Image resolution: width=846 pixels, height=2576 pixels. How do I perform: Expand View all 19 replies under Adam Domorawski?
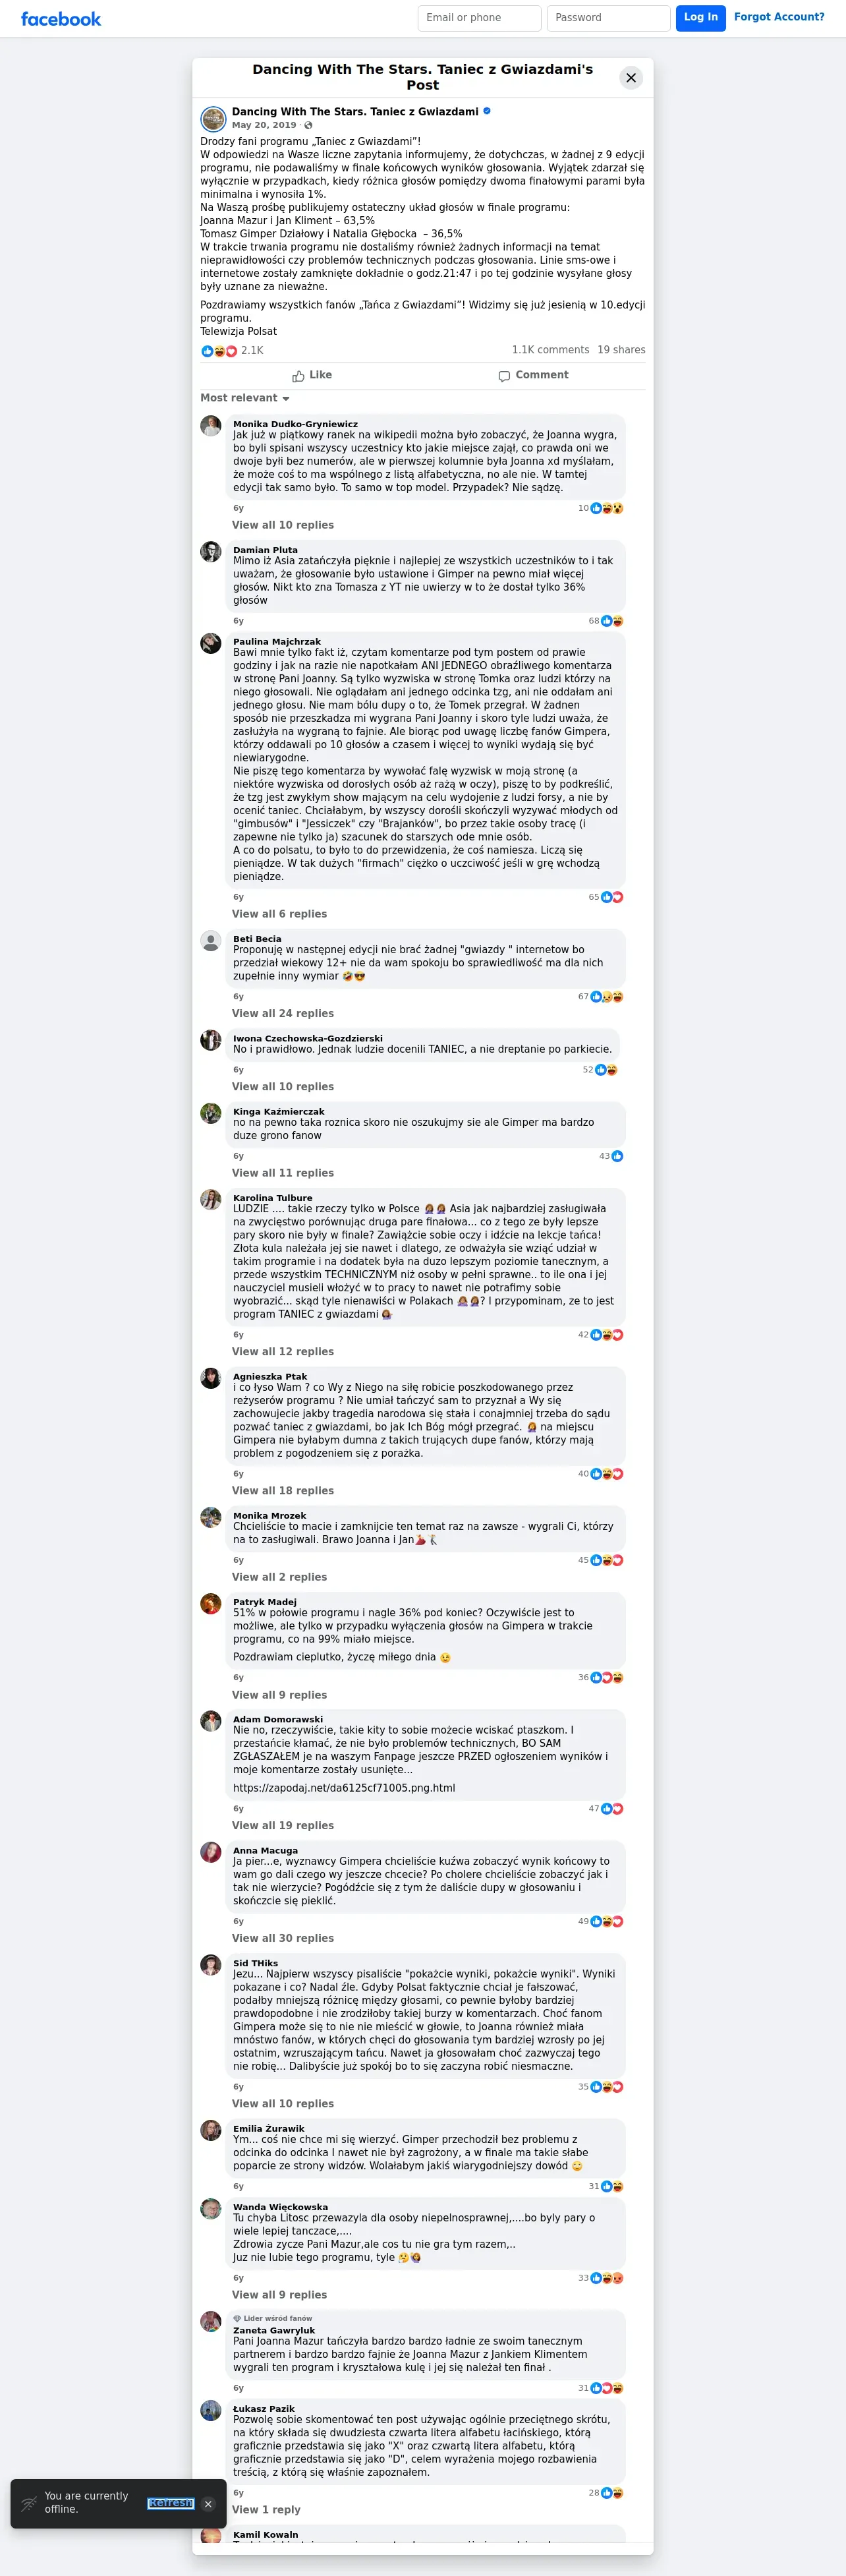click(x=283, y=1825)
